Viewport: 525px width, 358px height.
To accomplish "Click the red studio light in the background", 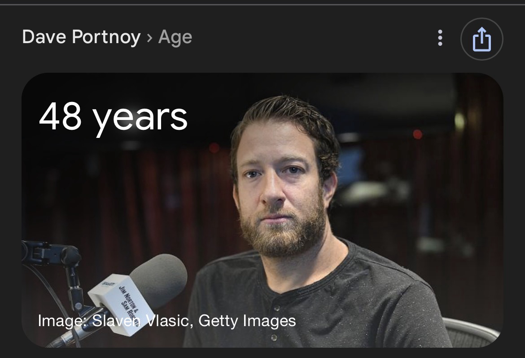I will tap(417, 134).
